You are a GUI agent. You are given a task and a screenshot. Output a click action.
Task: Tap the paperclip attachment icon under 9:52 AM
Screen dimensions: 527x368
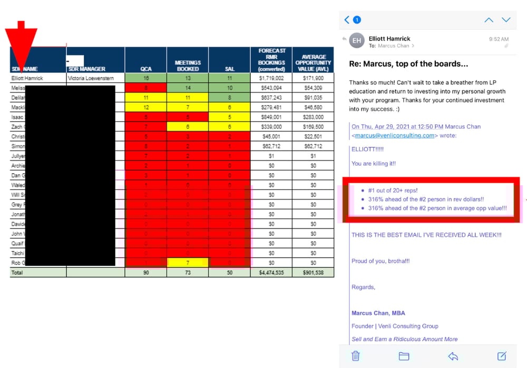tap(506, 46)
